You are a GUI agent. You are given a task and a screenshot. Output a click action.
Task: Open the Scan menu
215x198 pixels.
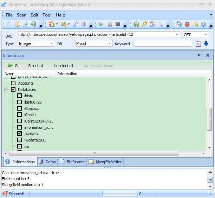(x=21, y=15)
